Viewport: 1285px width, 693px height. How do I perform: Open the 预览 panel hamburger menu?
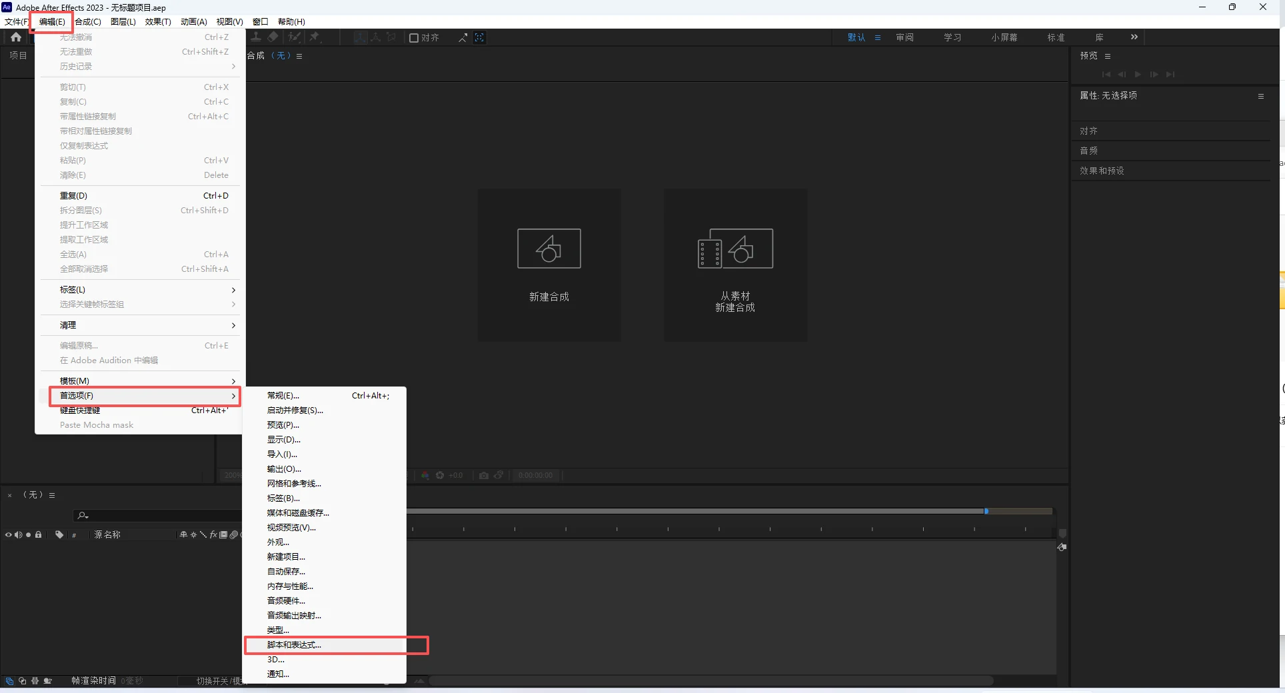point(1108,56)
